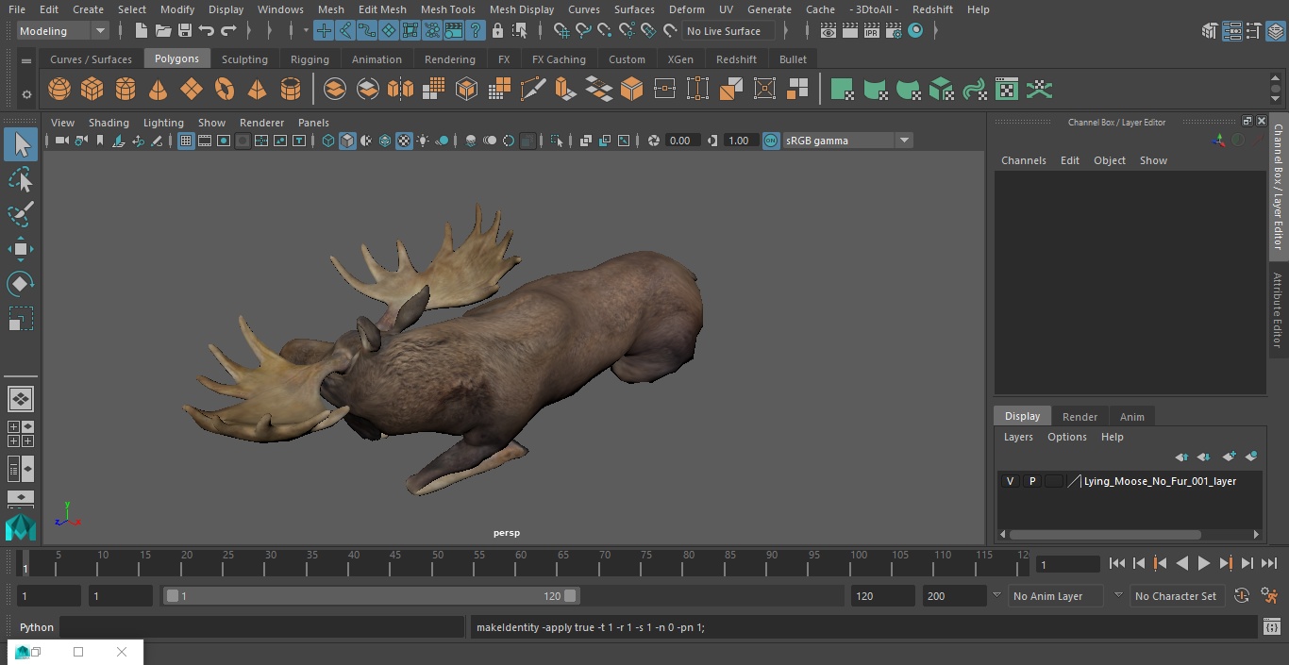Activate the Rotate tool in the toolbox
The image size is (1289, 665).
click(20, 283)
